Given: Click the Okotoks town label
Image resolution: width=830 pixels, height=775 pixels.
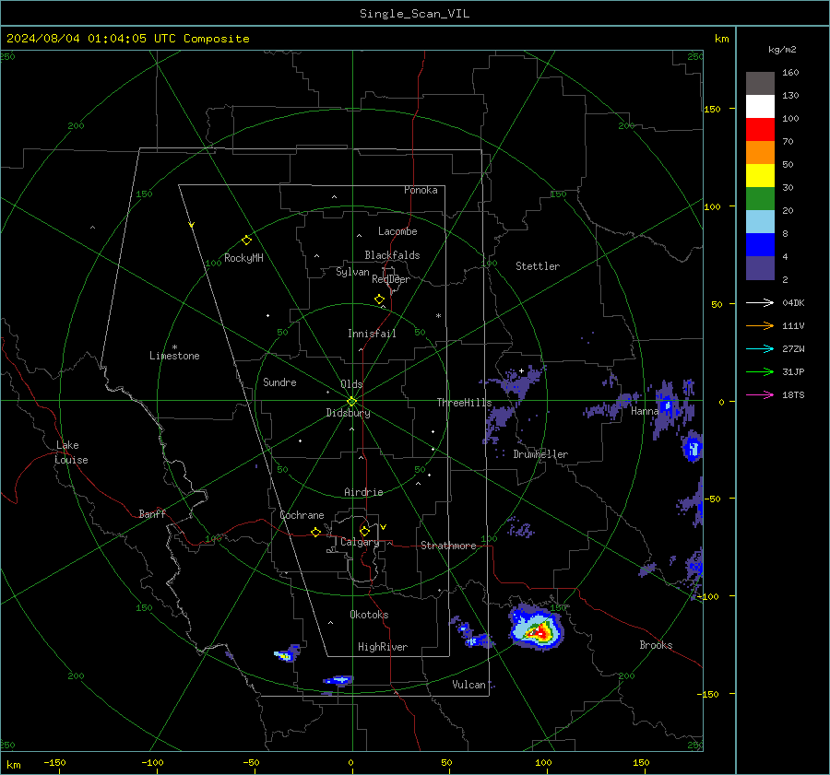Looking at the screenshot, I should tap(369, 615).
